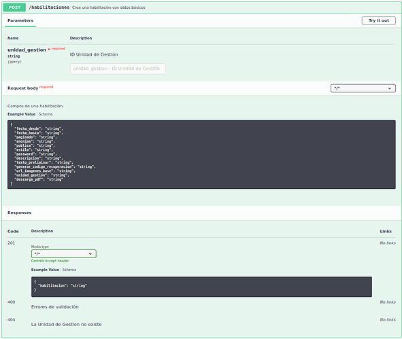
Task: Click the green POST method badge
Action: [x=14, y=7]
